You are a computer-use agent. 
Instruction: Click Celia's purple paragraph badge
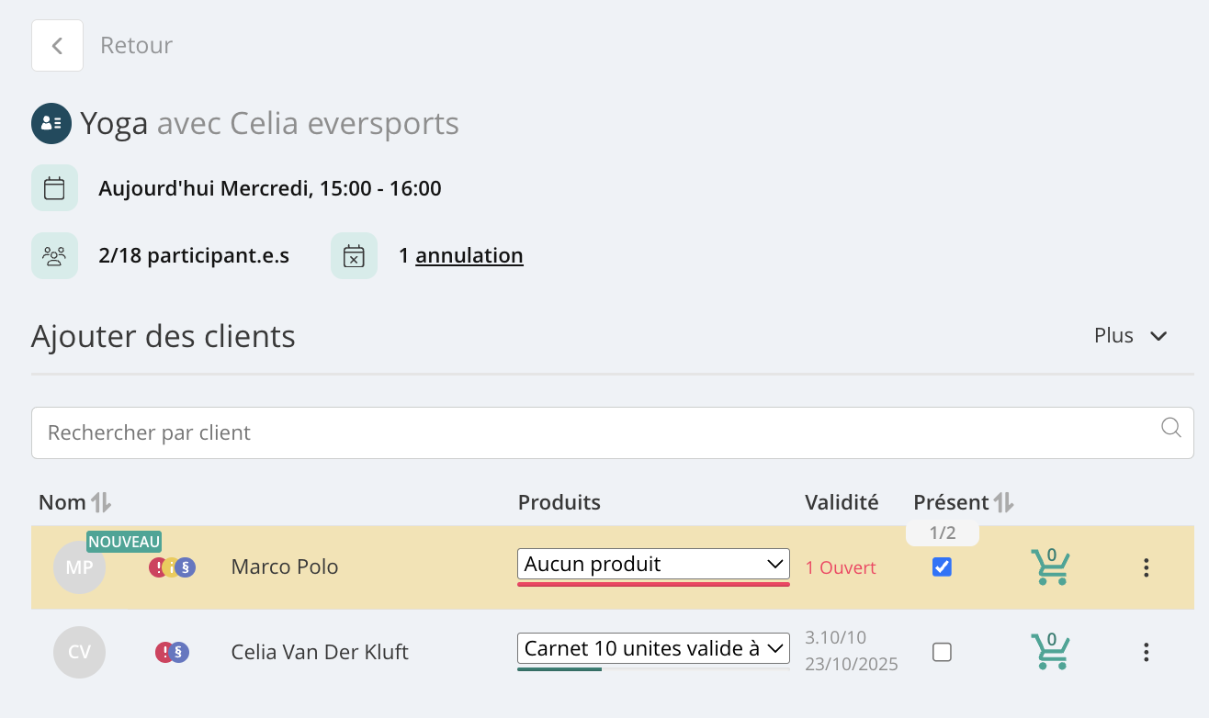(179, 652)
